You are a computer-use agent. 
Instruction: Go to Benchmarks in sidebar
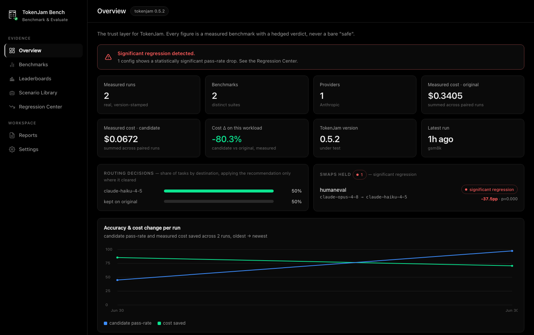click(x=44, y=65)
